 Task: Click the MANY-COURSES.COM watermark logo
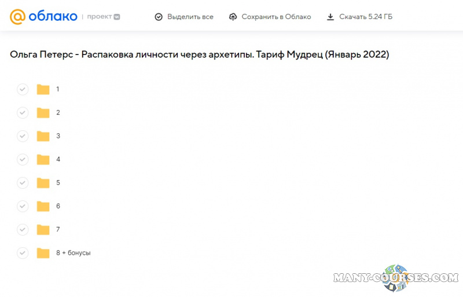[x=396, y=278]
